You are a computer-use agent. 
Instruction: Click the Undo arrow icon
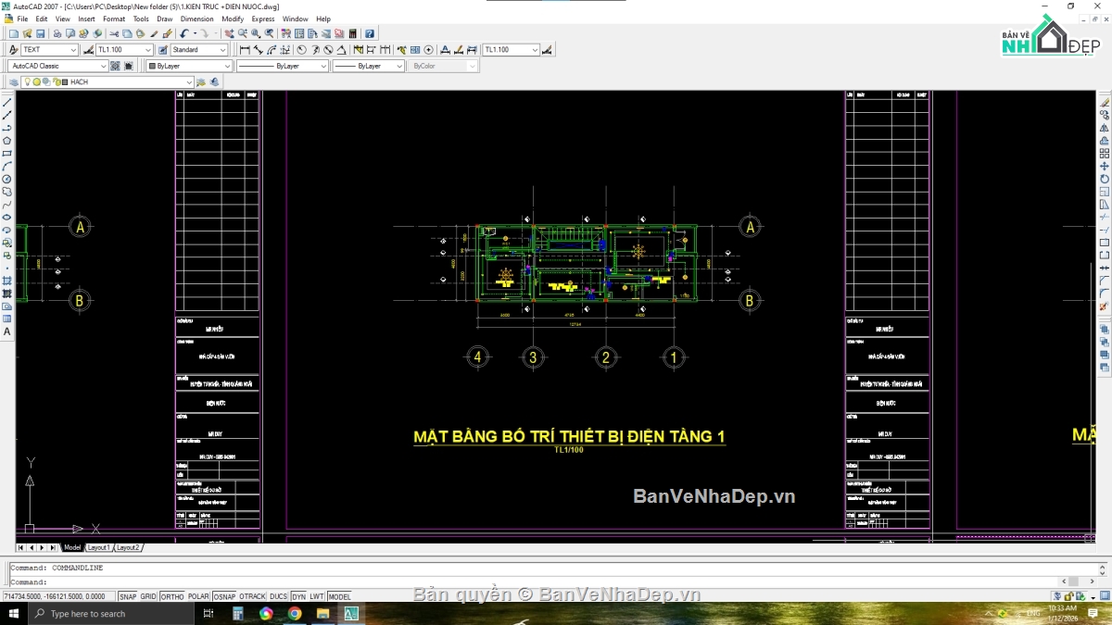pyautogui.click(x=184, y=34)
